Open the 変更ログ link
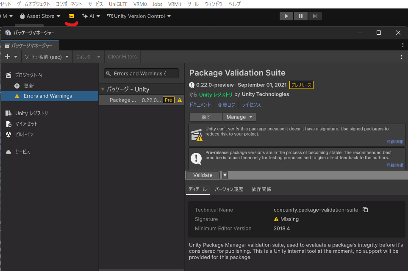 pos(226,105)
